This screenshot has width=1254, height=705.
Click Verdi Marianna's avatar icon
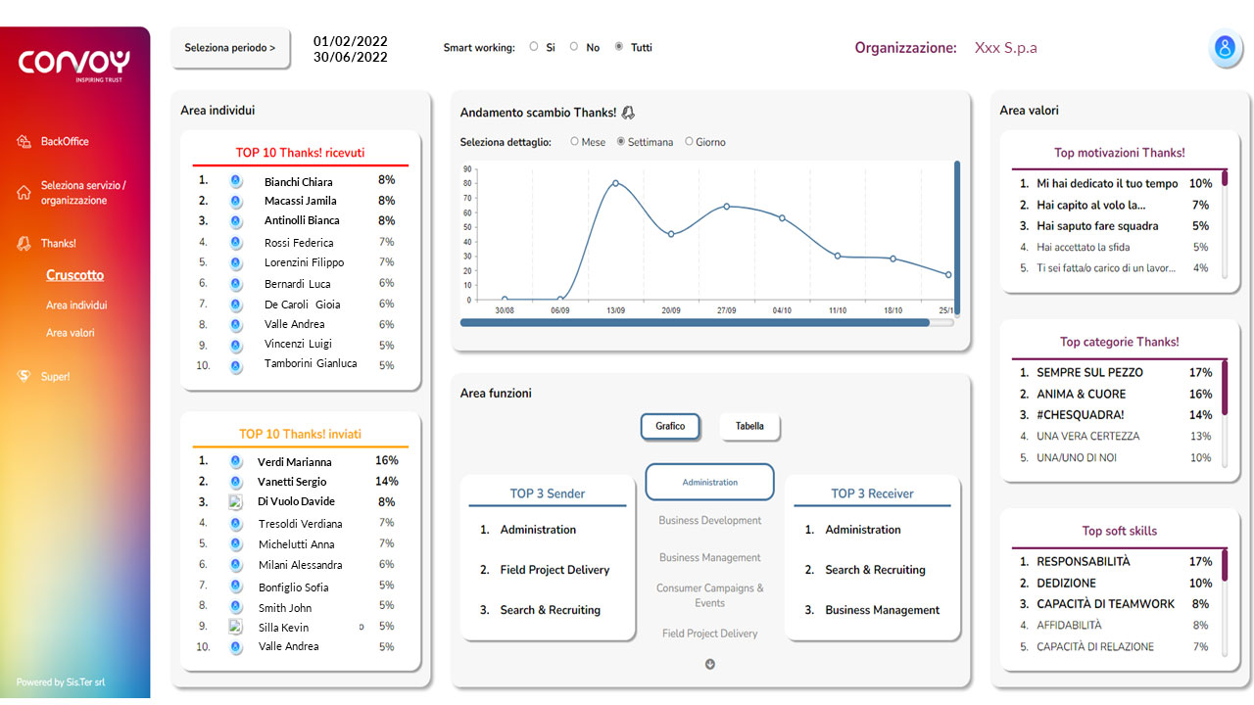(x=235, y=461)
